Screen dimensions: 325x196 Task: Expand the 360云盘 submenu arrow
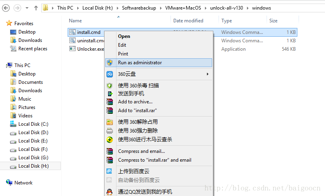tap(207, 74)
